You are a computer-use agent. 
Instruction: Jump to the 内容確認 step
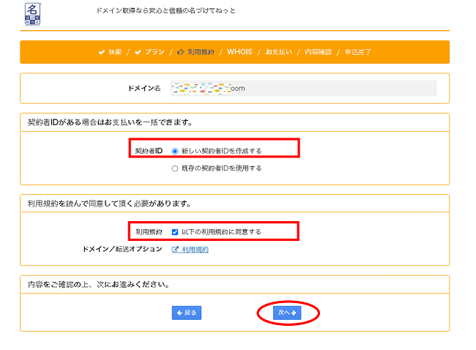(318, 52)
